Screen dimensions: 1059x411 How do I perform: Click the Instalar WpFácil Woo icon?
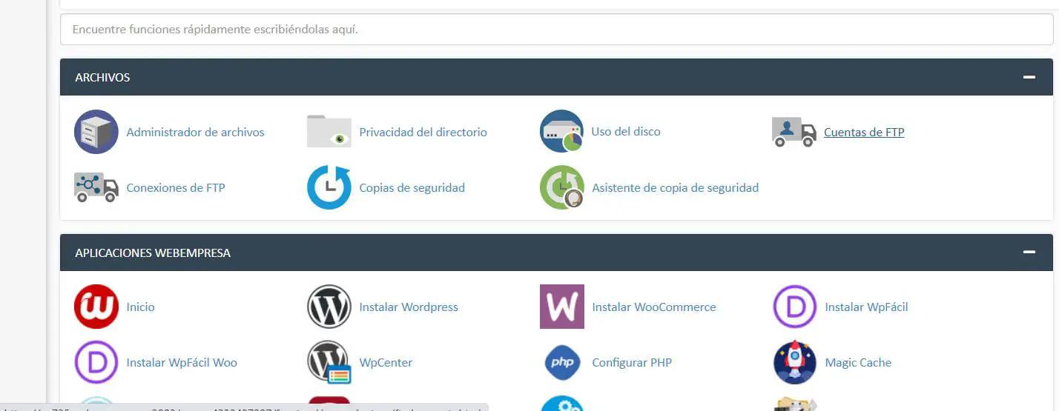click(x=96, y=362)
